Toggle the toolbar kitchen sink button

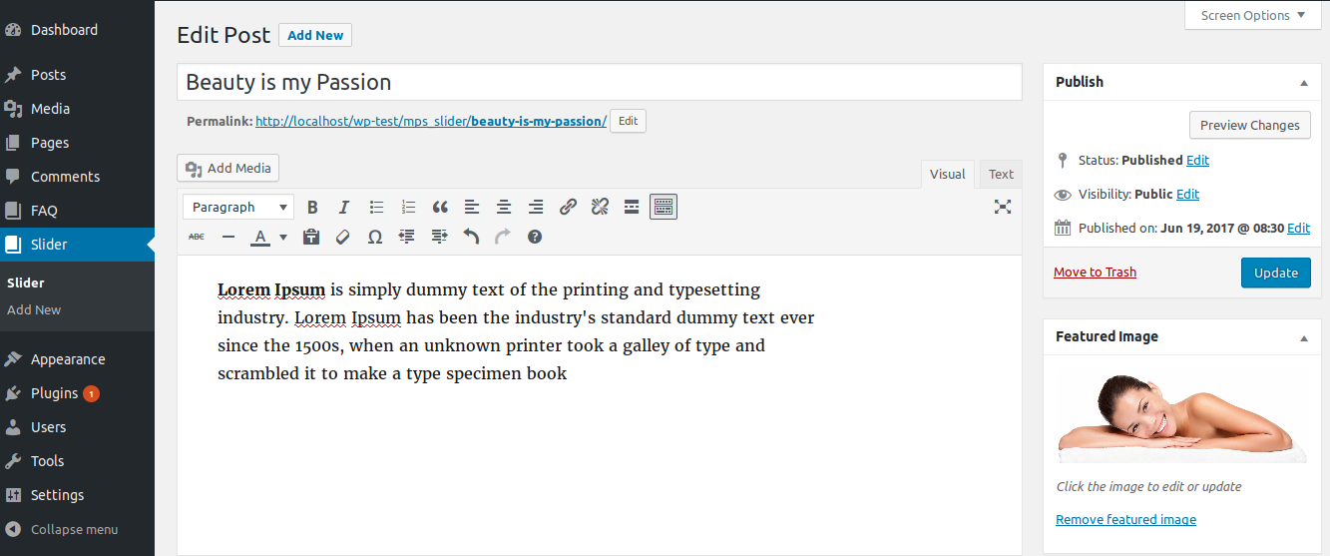click(664, 207)
